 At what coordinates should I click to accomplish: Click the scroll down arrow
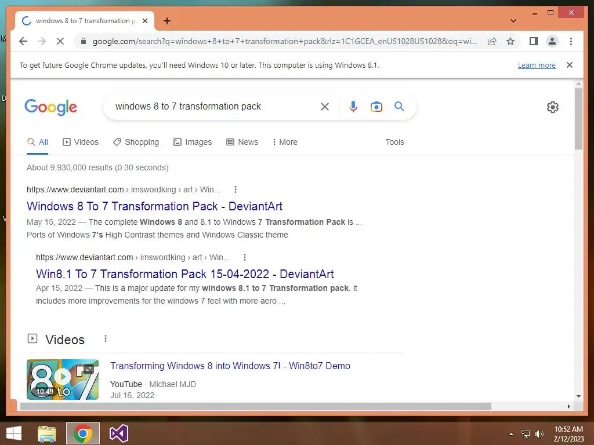click(x=578, y=396)
